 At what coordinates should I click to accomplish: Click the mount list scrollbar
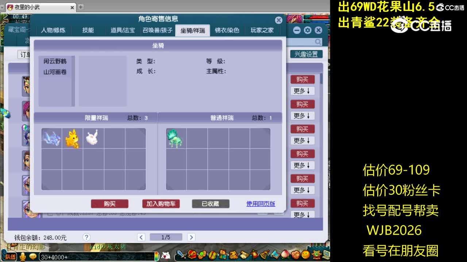pos(73,81)
